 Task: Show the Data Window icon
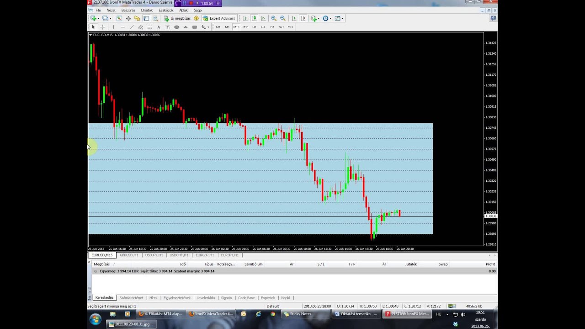click(128, 18)
